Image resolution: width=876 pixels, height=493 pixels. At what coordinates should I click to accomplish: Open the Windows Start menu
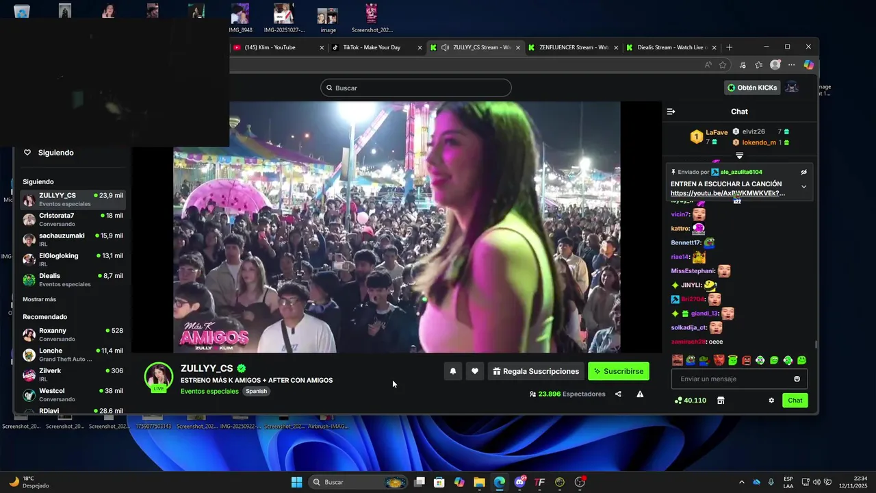pos(296,482)
